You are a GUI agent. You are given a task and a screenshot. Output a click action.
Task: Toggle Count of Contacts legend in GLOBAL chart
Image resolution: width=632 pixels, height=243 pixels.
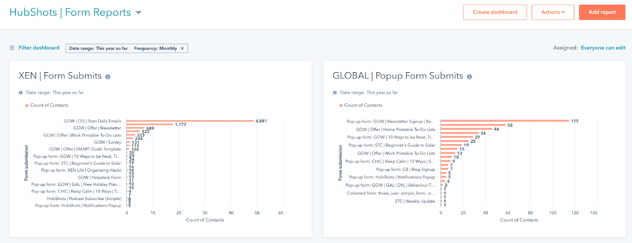click(x=361, y=105)
